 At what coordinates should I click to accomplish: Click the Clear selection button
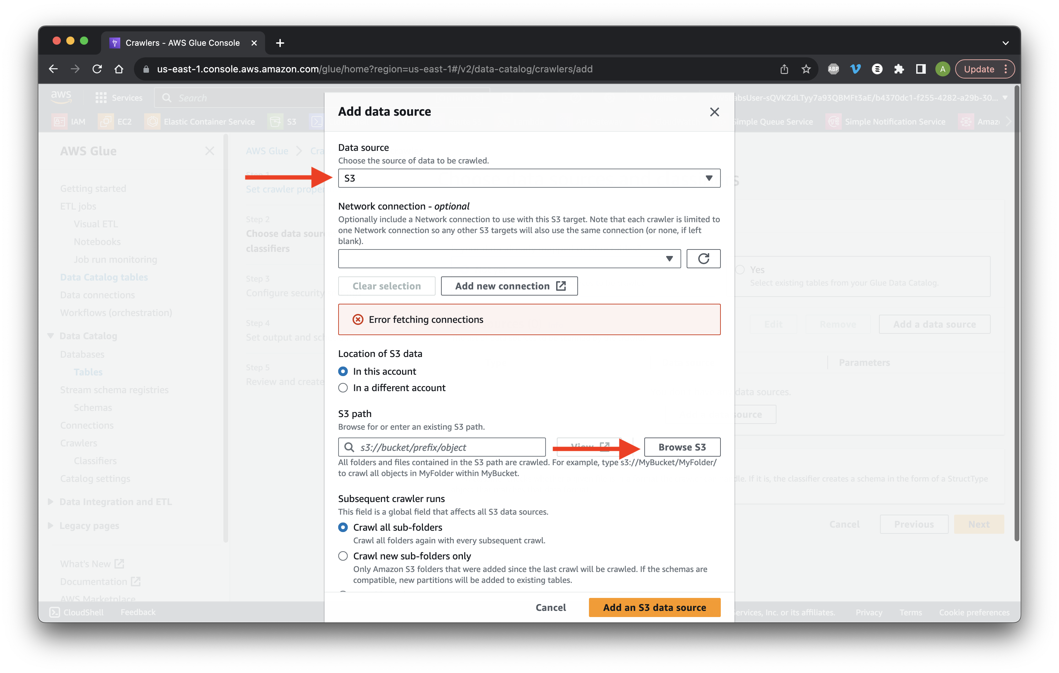click(387, 286)
